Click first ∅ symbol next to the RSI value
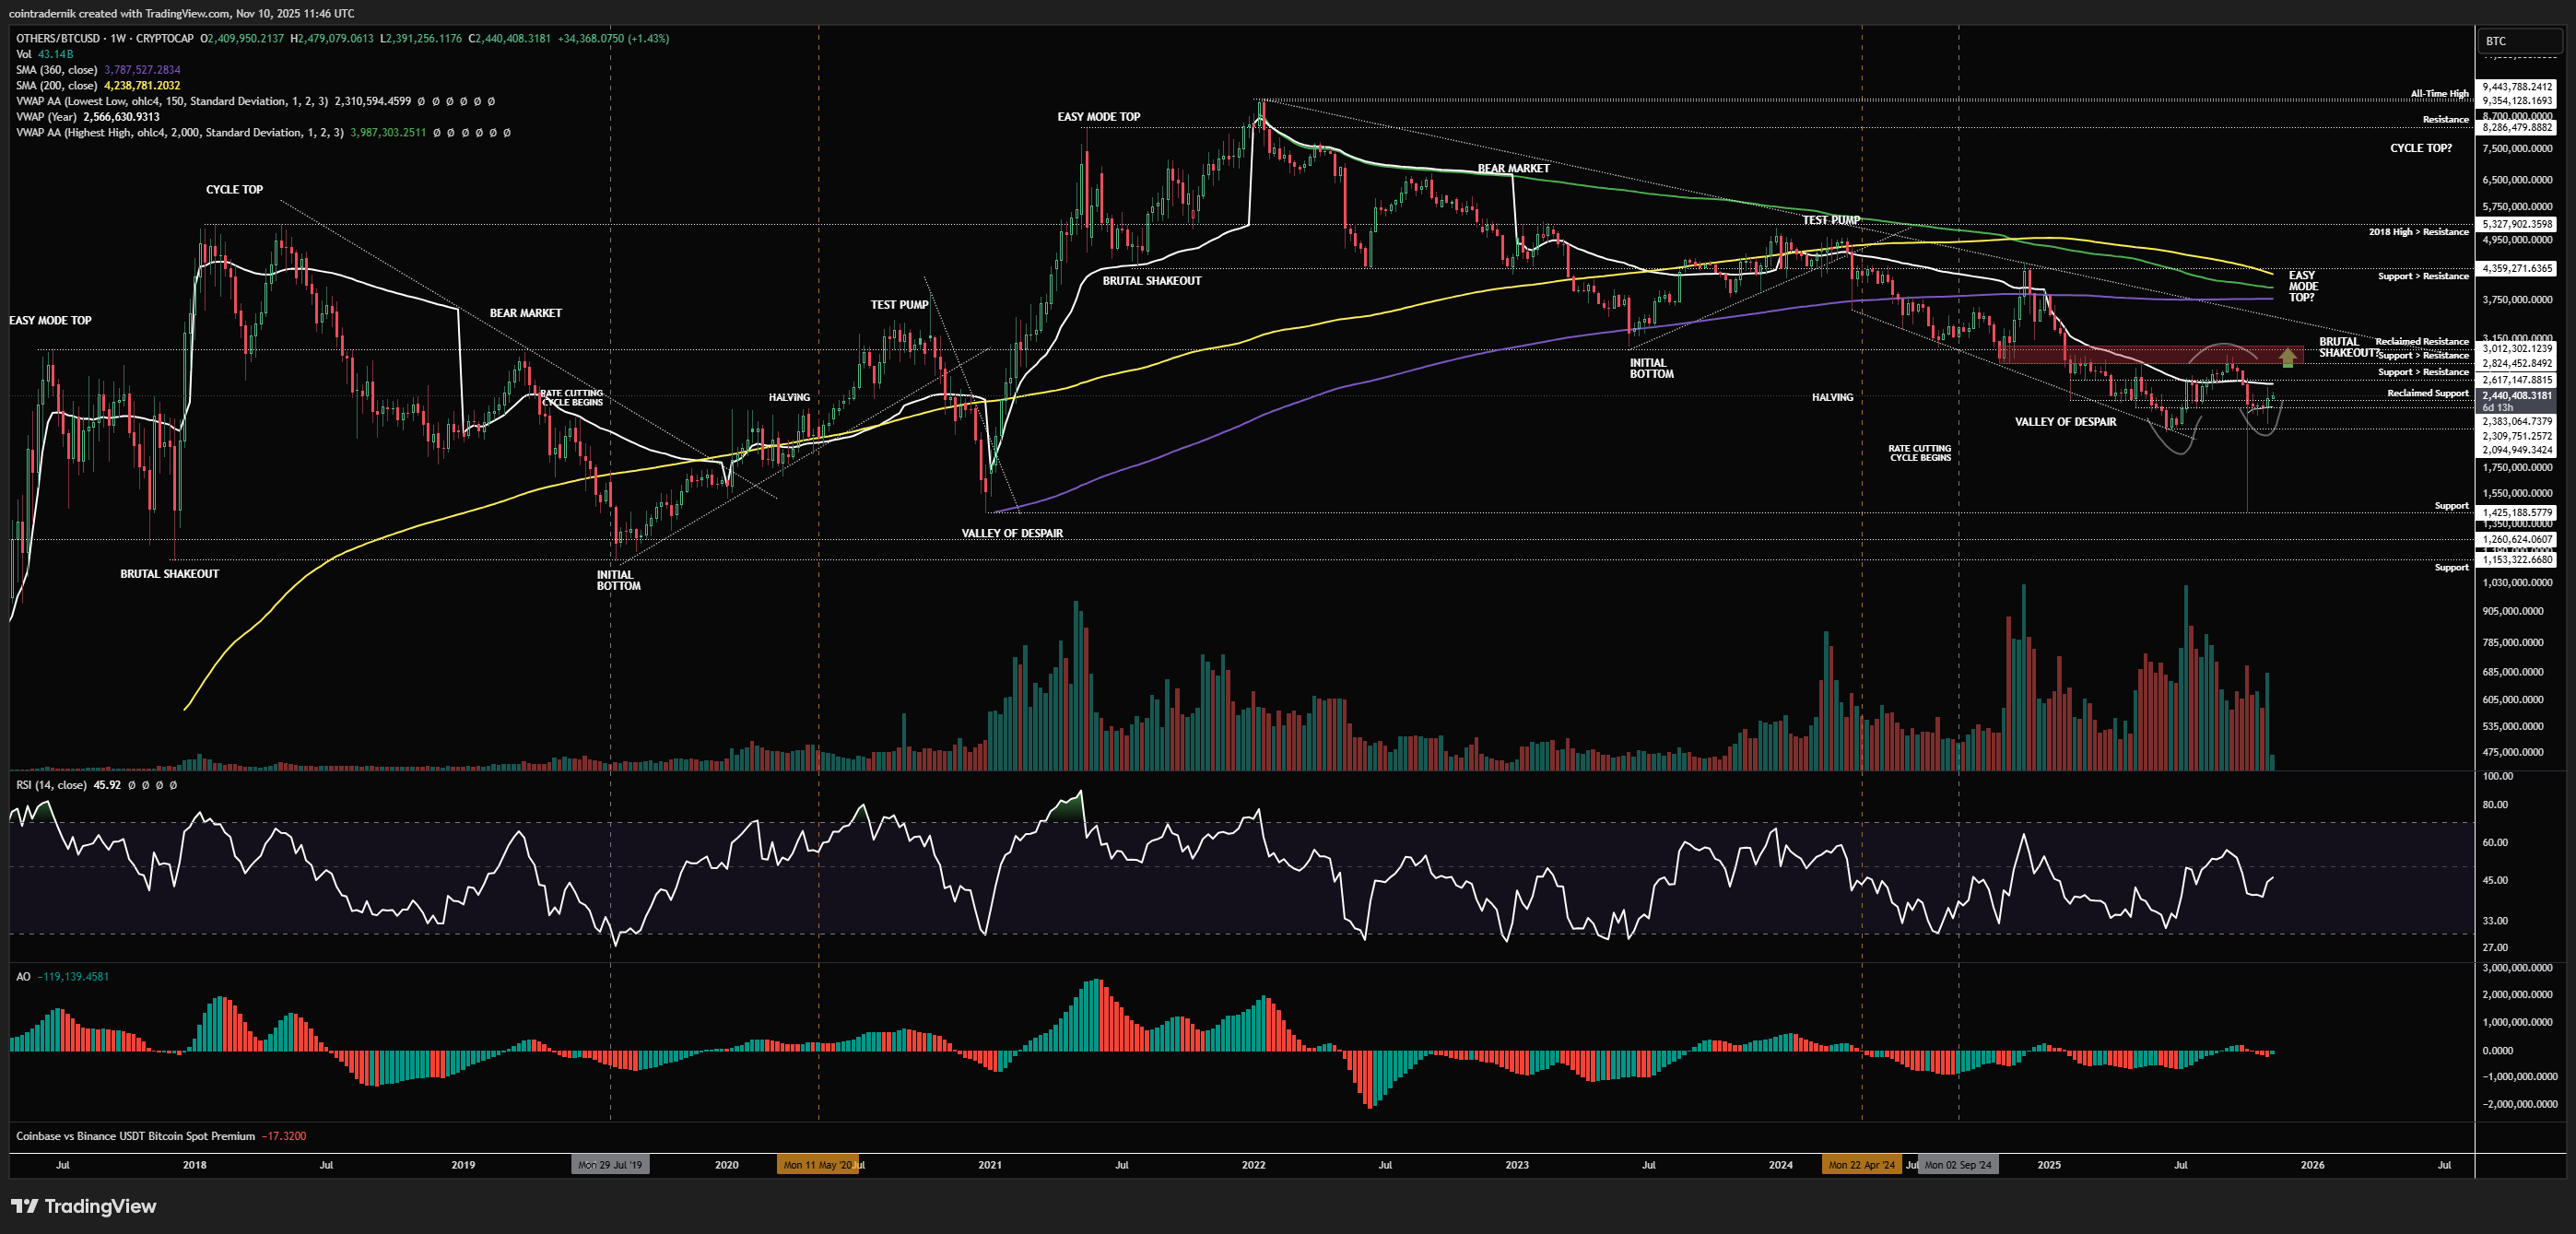The height and width of the screenshot is (1234, 2576). (132, 785)
